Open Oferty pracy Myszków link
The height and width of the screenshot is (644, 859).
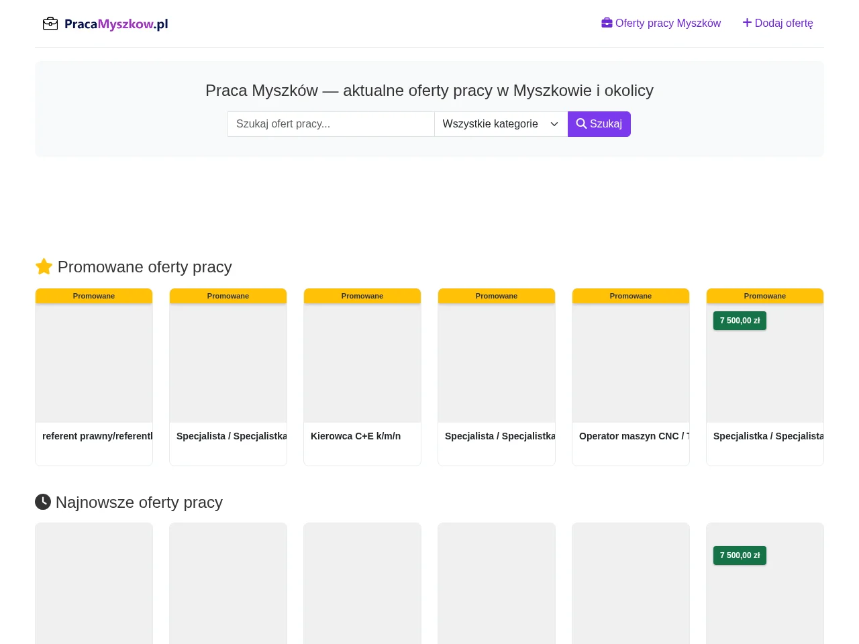[x=661, y=23]
